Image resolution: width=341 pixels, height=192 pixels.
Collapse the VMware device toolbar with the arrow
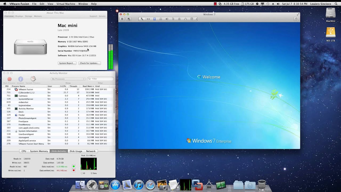(x=196, y=19)
